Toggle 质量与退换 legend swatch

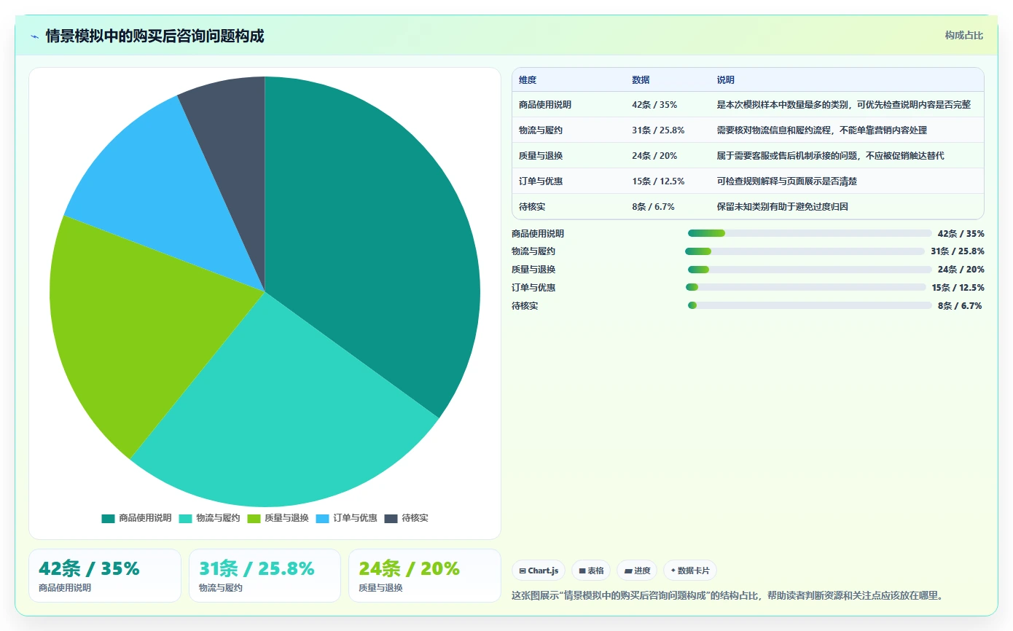tap(254, 518)
